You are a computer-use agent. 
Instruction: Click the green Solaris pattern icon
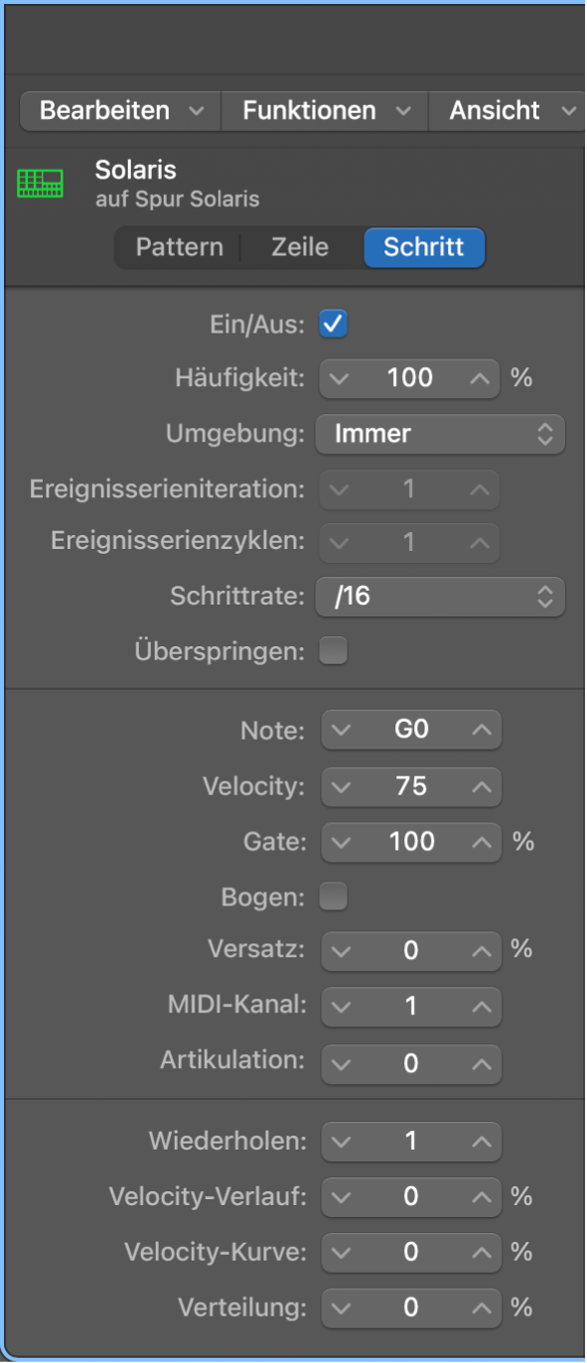[41, 182]
